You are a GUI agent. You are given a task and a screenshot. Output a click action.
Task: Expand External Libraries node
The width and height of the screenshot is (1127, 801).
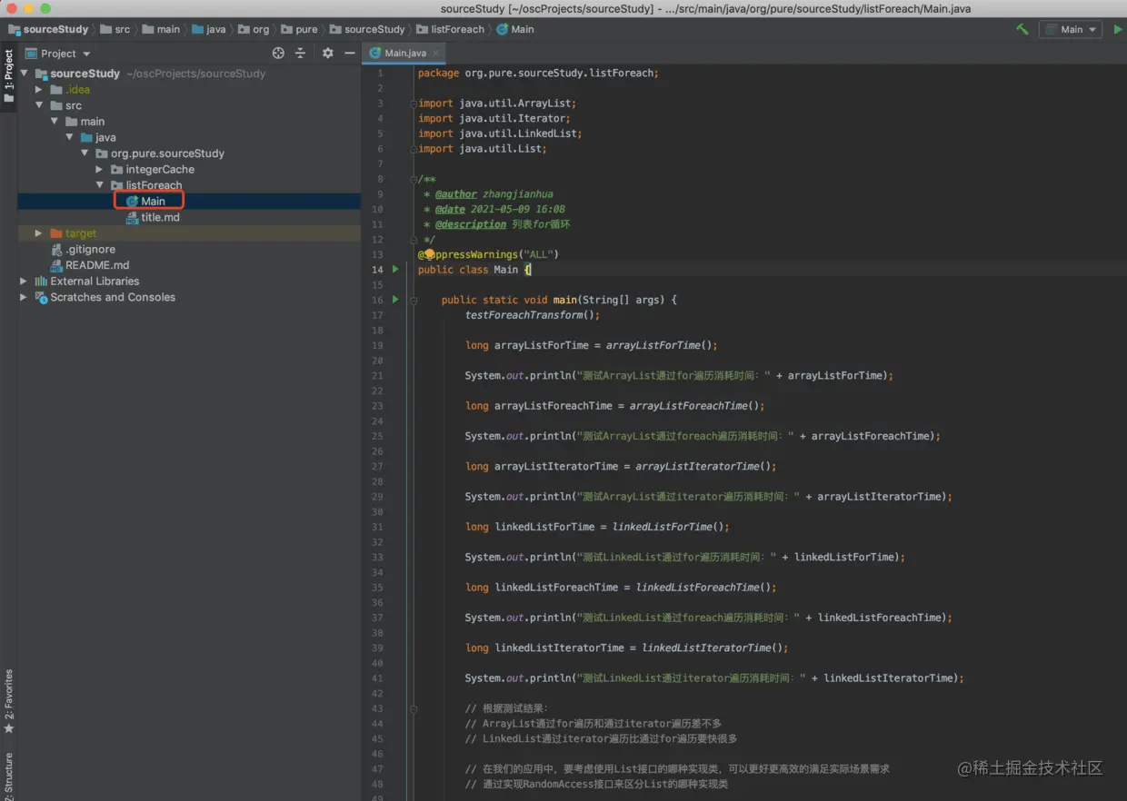(24, 281)
